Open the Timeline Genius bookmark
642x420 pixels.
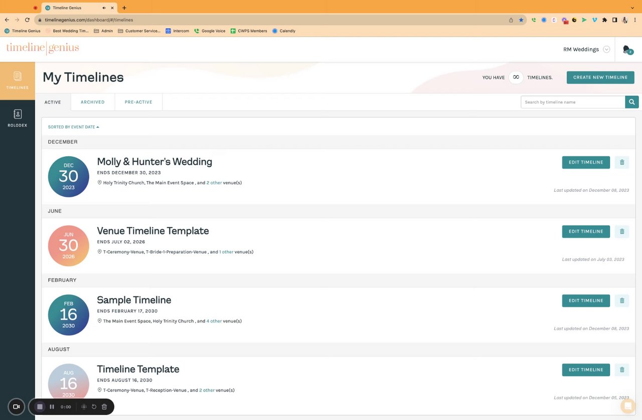point(23,31)
